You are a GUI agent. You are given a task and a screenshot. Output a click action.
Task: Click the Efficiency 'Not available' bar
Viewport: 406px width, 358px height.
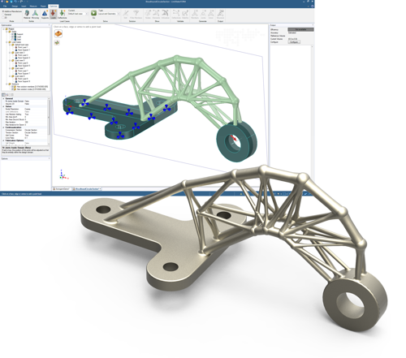click(x=300, y=29)
